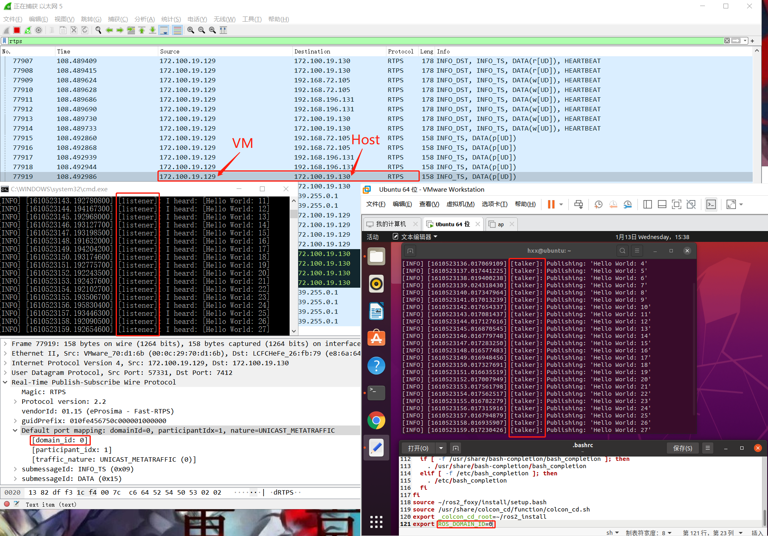Stop capturing packets in Wireshark
This screenshot has width=768, height=536.
click(16, 30)
